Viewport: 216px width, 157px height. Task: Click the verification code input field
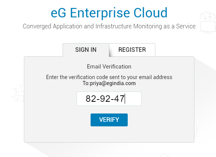[x=109, y=99]
